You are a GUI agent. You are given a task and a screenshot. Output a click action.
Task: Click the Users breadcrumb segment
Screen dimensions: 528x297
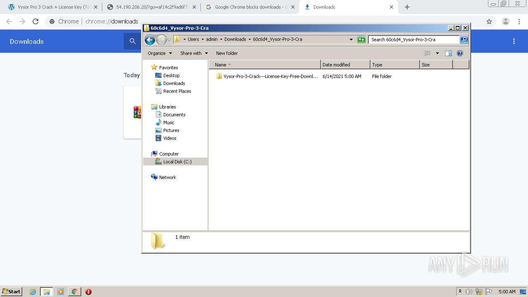193,39
